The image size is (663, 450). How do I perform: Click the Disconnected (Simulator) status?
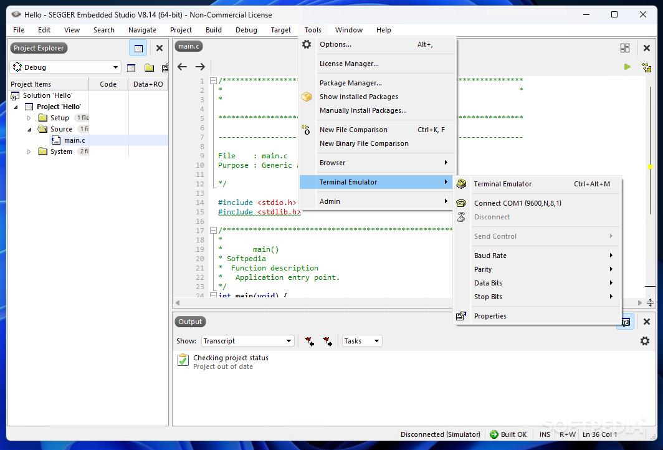[x=440, y=434]
